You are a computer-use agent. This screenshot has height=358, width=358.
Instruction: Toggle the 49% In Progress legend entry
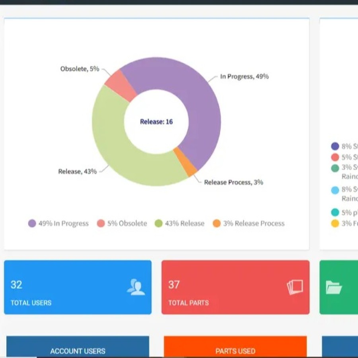pyautogui.click(x=58, y=223)
